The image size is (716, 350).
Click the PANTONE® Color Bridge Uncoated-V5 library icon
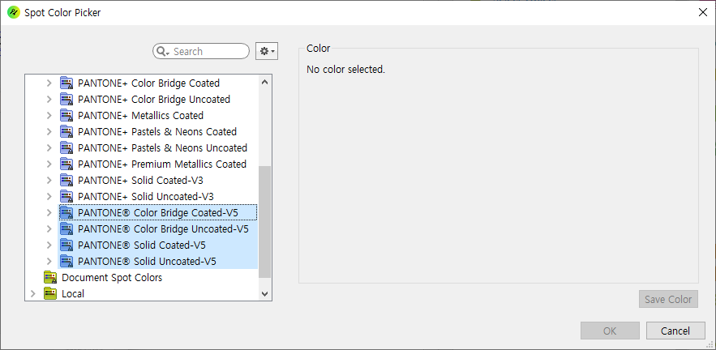click(x=66, y=228)
